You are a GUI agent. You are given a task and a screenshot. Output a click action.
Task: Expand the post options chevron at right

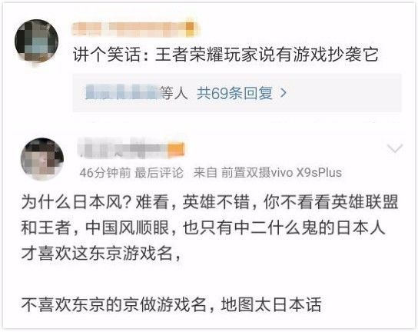tap(394, 148)
